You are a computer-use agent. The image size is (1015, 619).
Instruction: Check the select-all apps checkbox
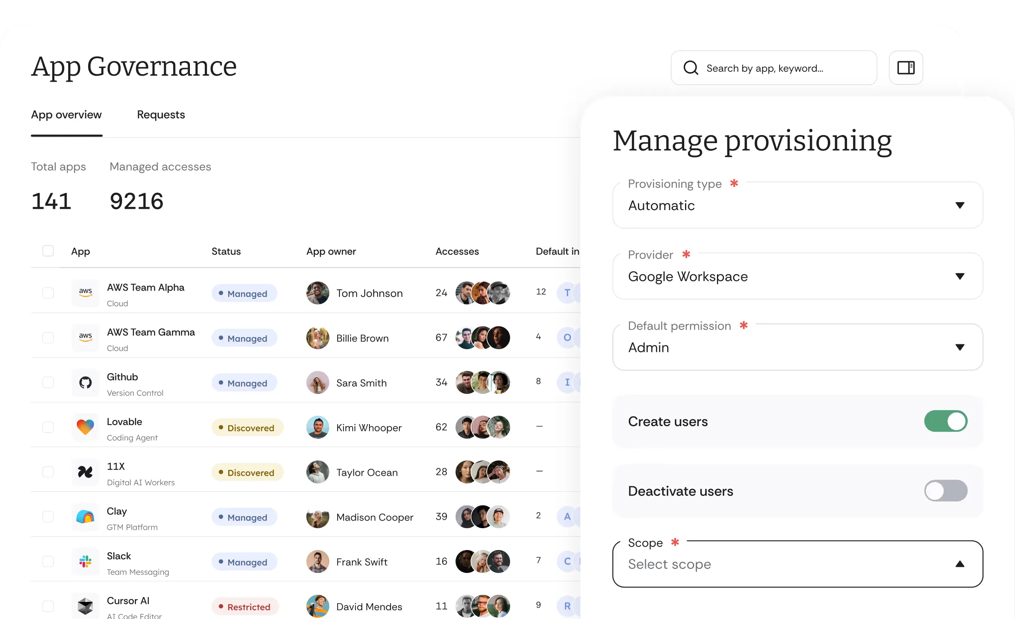point(48,251)
